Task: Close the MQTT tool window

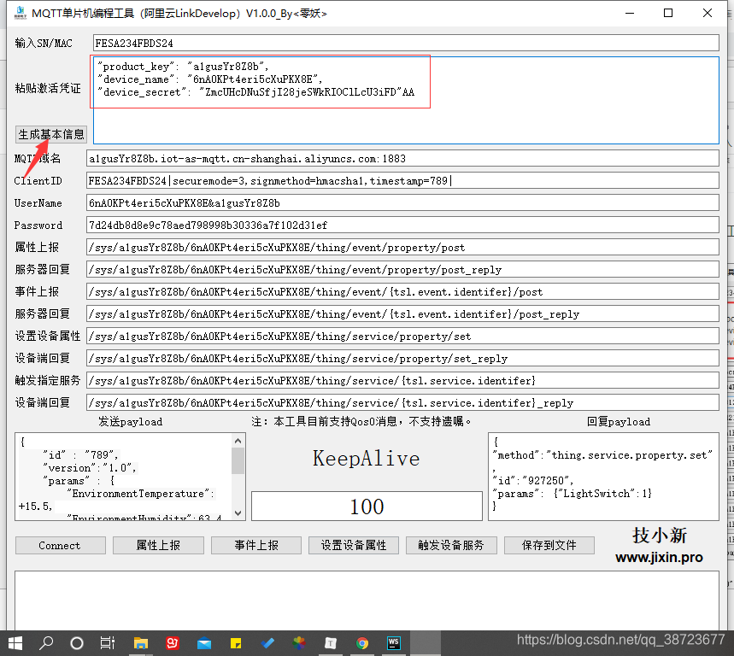Action: (x=708, y=13)
